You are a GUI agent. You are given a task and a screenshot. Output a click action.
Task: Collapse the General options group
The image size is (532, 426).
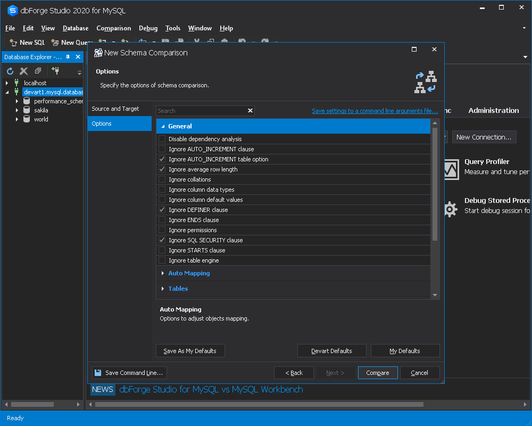(163, 126)
